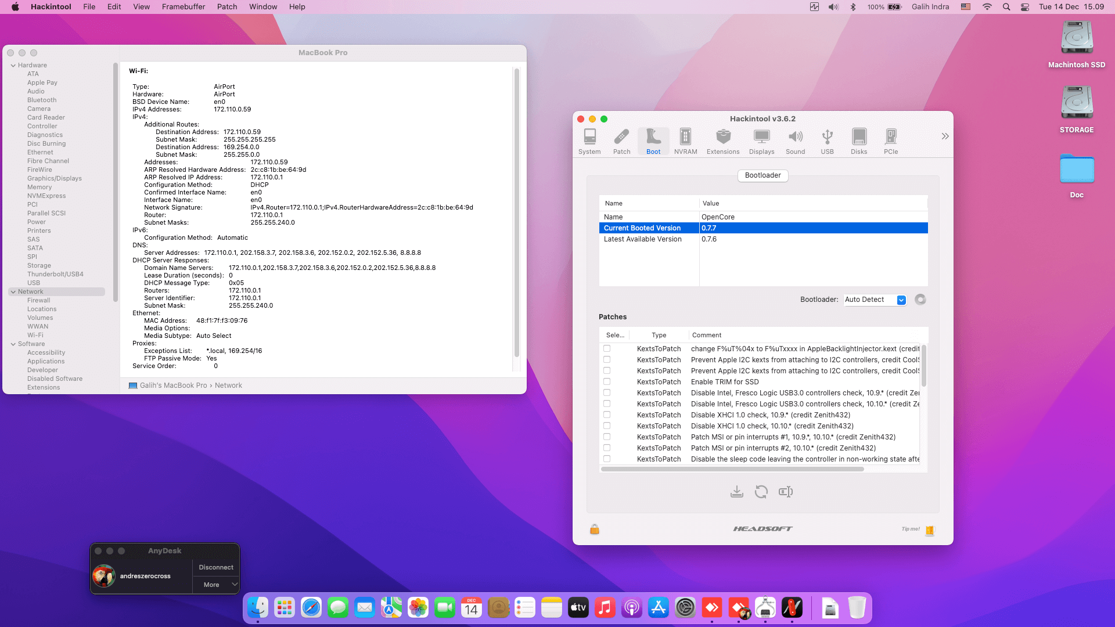Open Machintosh SSD drive on desktop
1115x627 pixels.
[x=1077, y=44]
